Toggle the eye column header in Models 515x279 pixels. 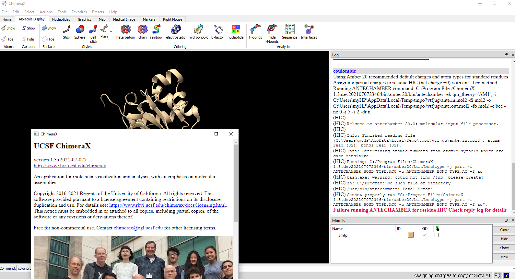[425, 228]
